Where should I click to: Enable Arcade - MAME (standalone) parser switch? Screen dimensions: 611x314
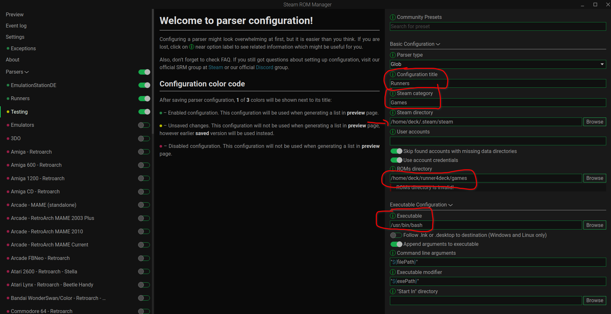click(144, 205)
